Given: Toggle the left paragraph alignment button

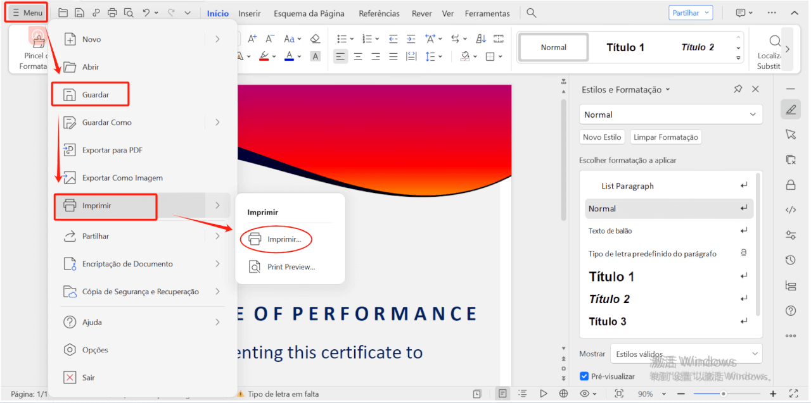Looking at the screenshot, I should pos(340,56).
